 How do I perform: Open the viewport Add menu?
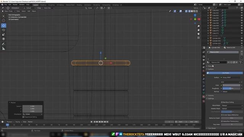(29, 11)
